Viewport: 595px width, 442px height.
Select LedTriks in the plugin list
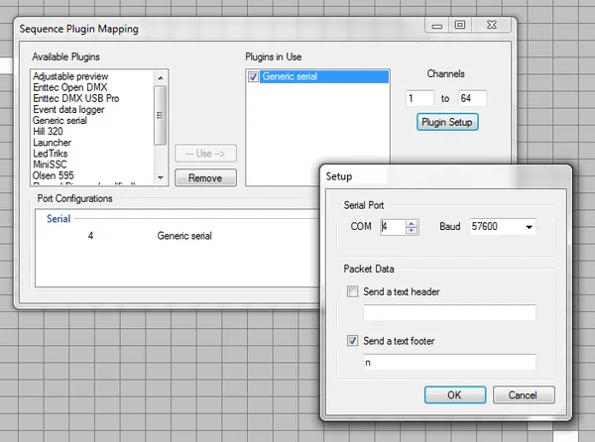53,153
